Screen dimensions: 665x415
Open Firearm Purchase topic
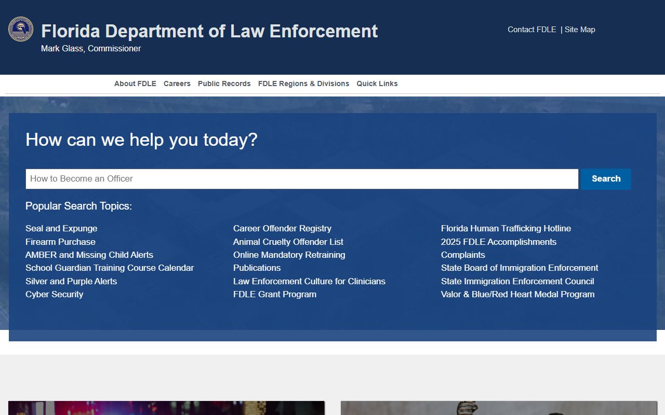click(60, 242)
